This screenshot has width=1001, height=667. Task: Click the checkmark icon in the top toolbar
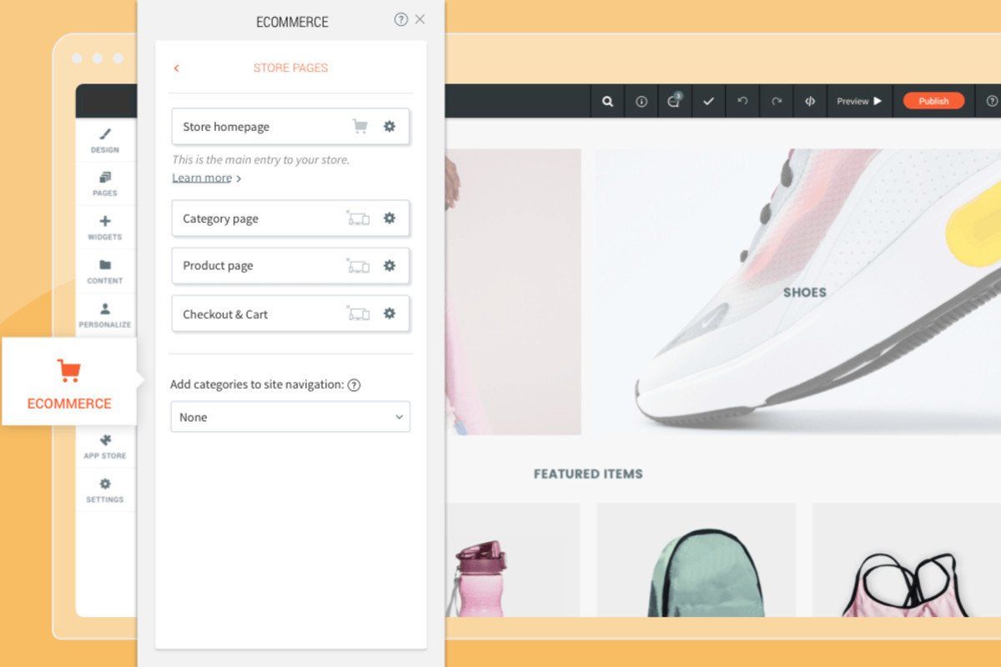pyautogui.click(x=708, y=101)
